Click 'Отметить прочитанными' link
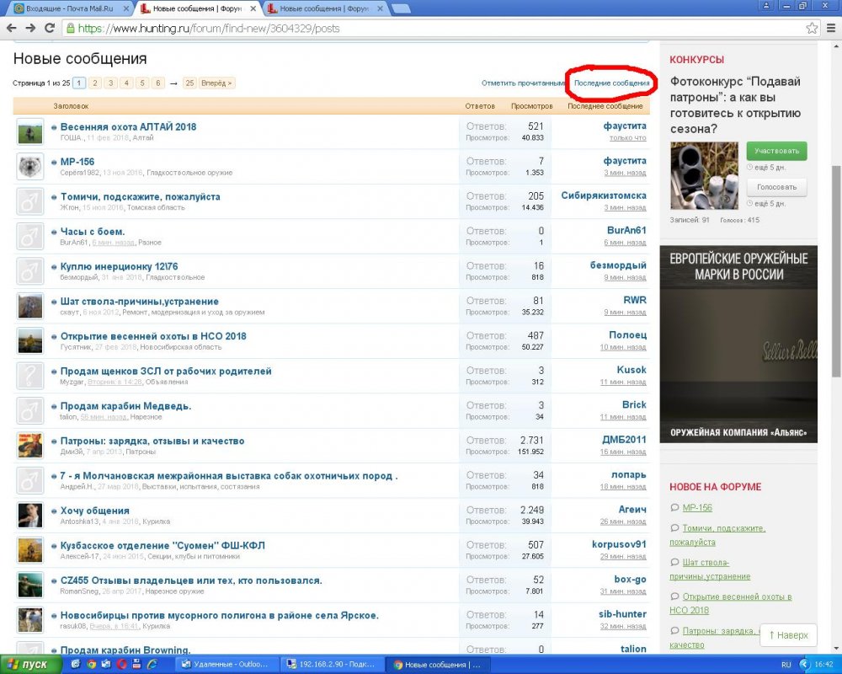 pyautogui.click(x=523, y=83)
